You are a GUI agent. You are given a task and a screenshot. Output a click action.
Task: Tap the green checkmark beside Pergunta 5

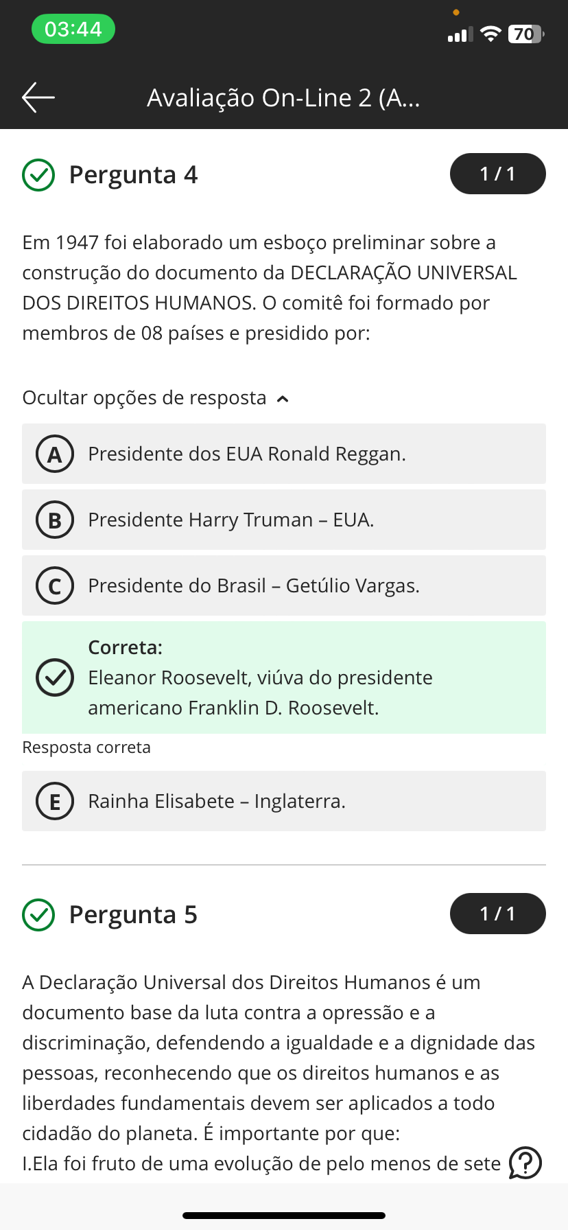coord(38,915)
